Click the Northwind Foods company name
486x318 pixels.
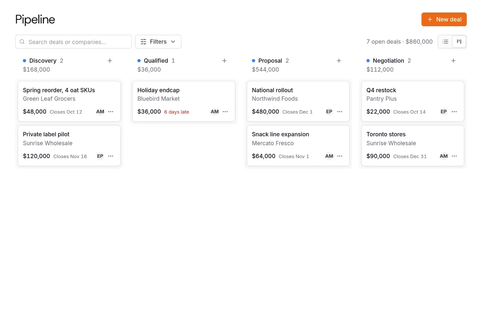tap(275, 99)
